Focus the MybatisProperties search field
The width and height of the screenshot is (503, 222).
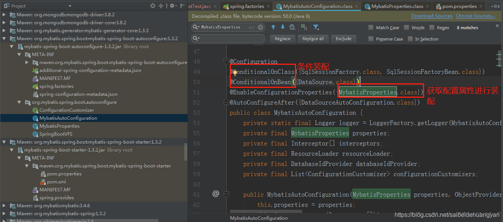click(x=228, y=27)
